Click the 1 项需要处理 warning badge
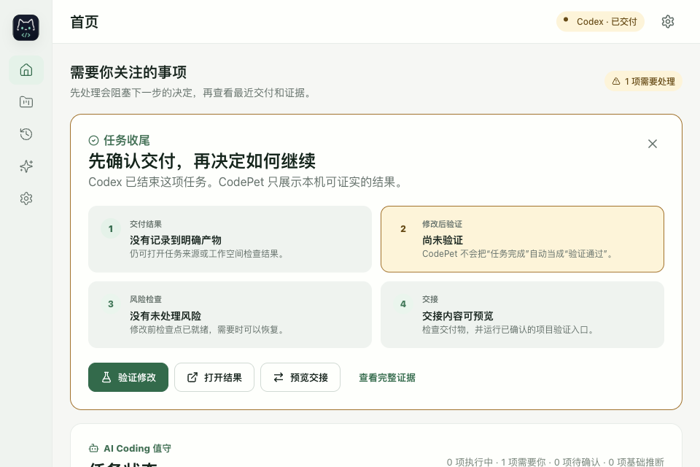This screenshot has height=467, width=700. 643,81
